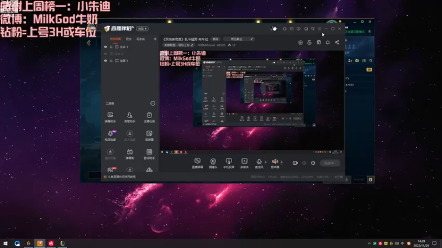Expand the speaker options arrow
This screenshot has height=248, width=442.
point(281,162)
